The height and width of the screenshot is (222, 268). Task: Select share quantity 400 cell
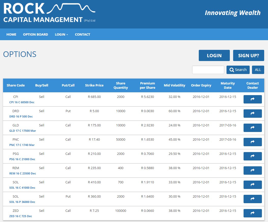[x=121, y=168]
